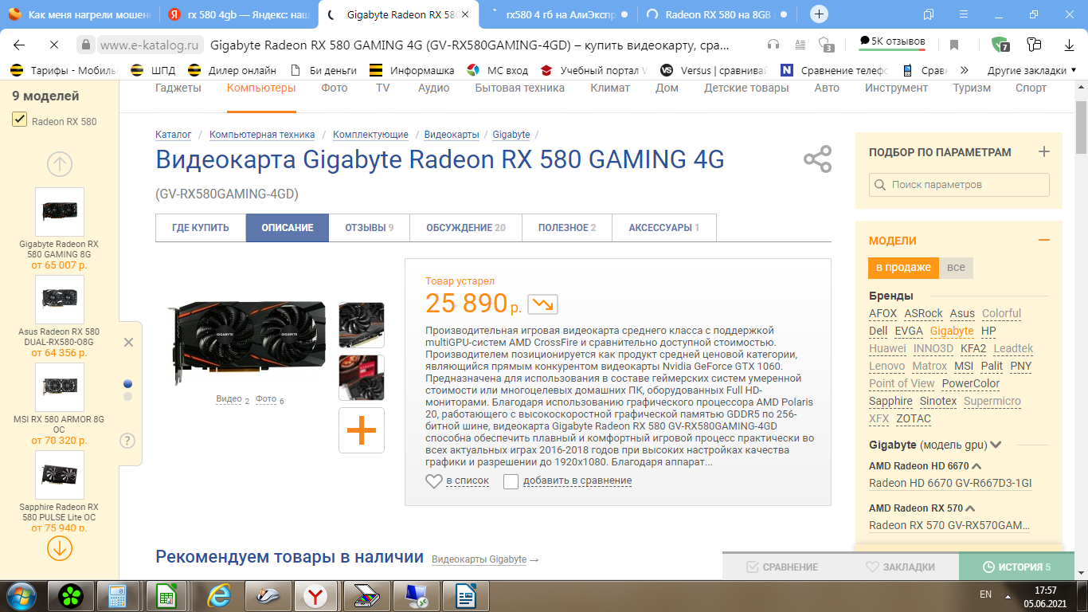Open the 'Компьютеры' category menu
The height and width of the screenshot is (612, 1088).
261,88
